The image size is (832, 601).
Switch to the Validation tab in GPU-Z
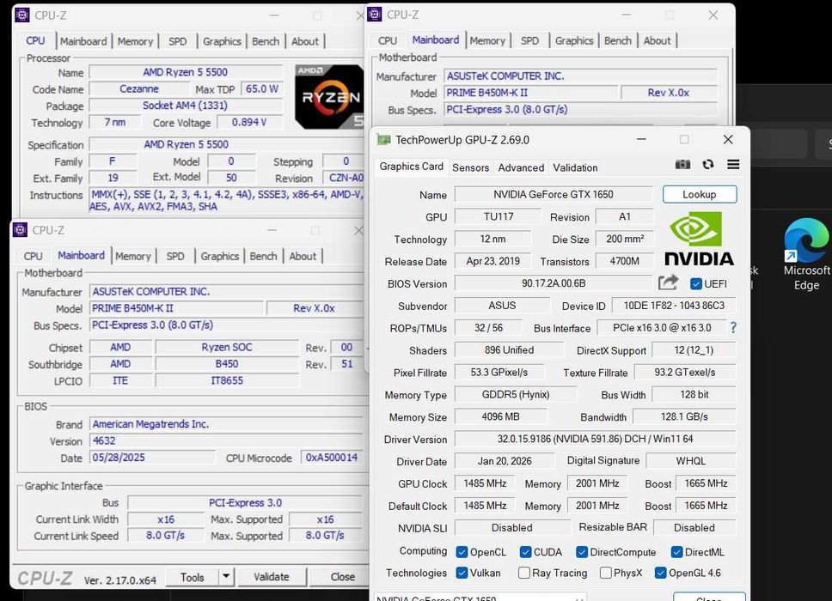[x=575, y=167]
